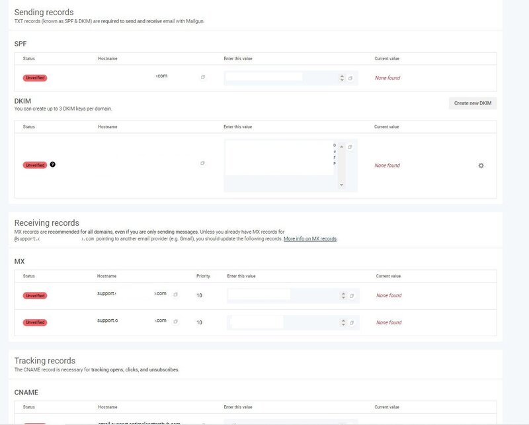Image resolution: width=529 pixels, height=425 pixels.
Task: Copy the SPF hostname with its copy icon
Action: pos(203,77)
